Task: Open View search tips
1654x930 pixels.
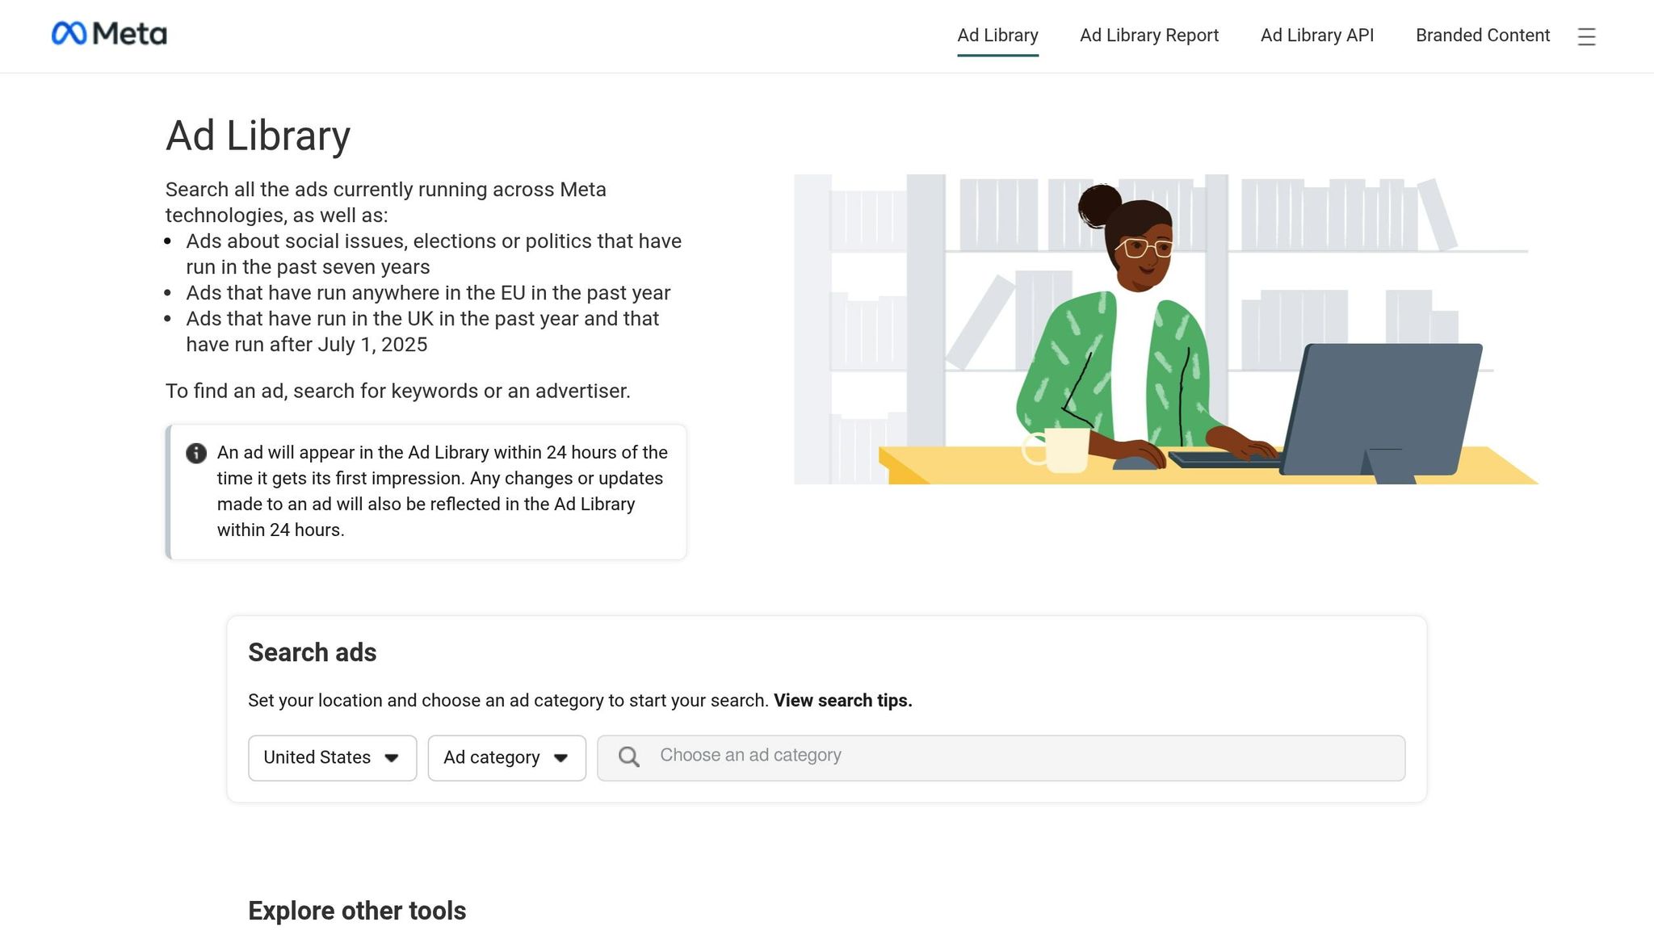Action: [x=841, y=700]
